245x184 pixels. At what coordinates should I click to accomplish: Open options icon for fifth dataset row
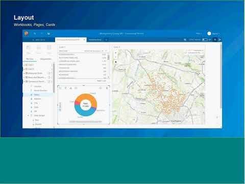tap(50, 82)
